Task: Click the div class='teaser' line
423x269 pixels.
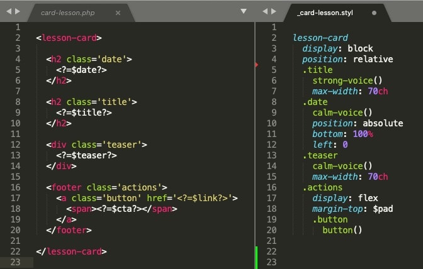Action: [96, 145]
